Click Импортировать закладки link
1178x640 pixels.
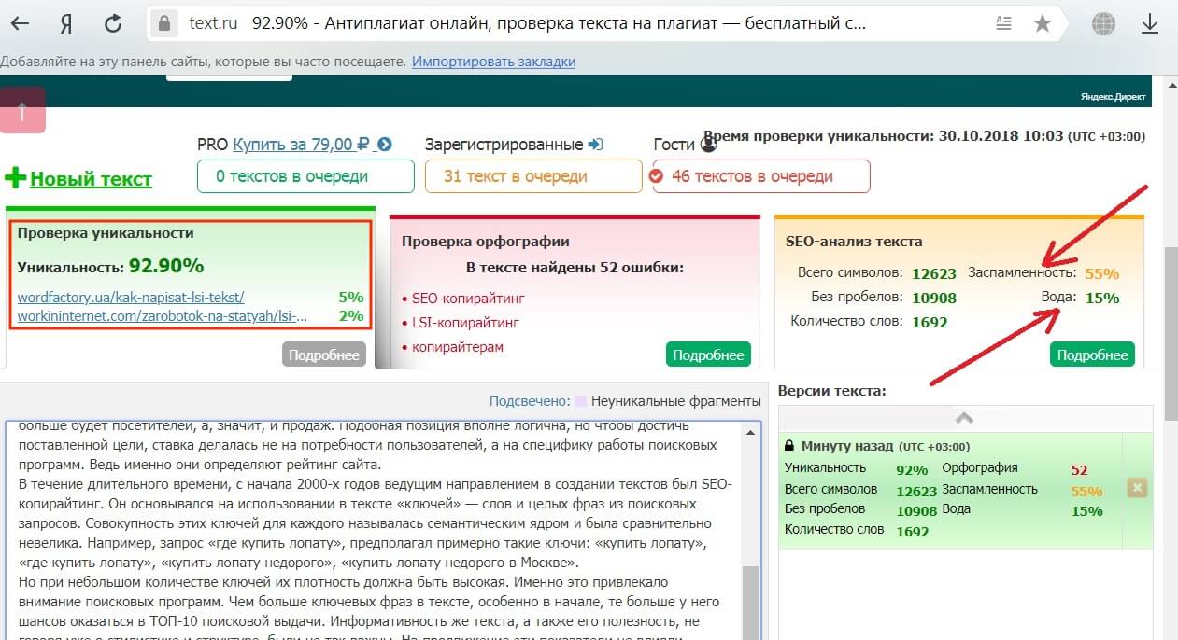[x=493, y=62]
